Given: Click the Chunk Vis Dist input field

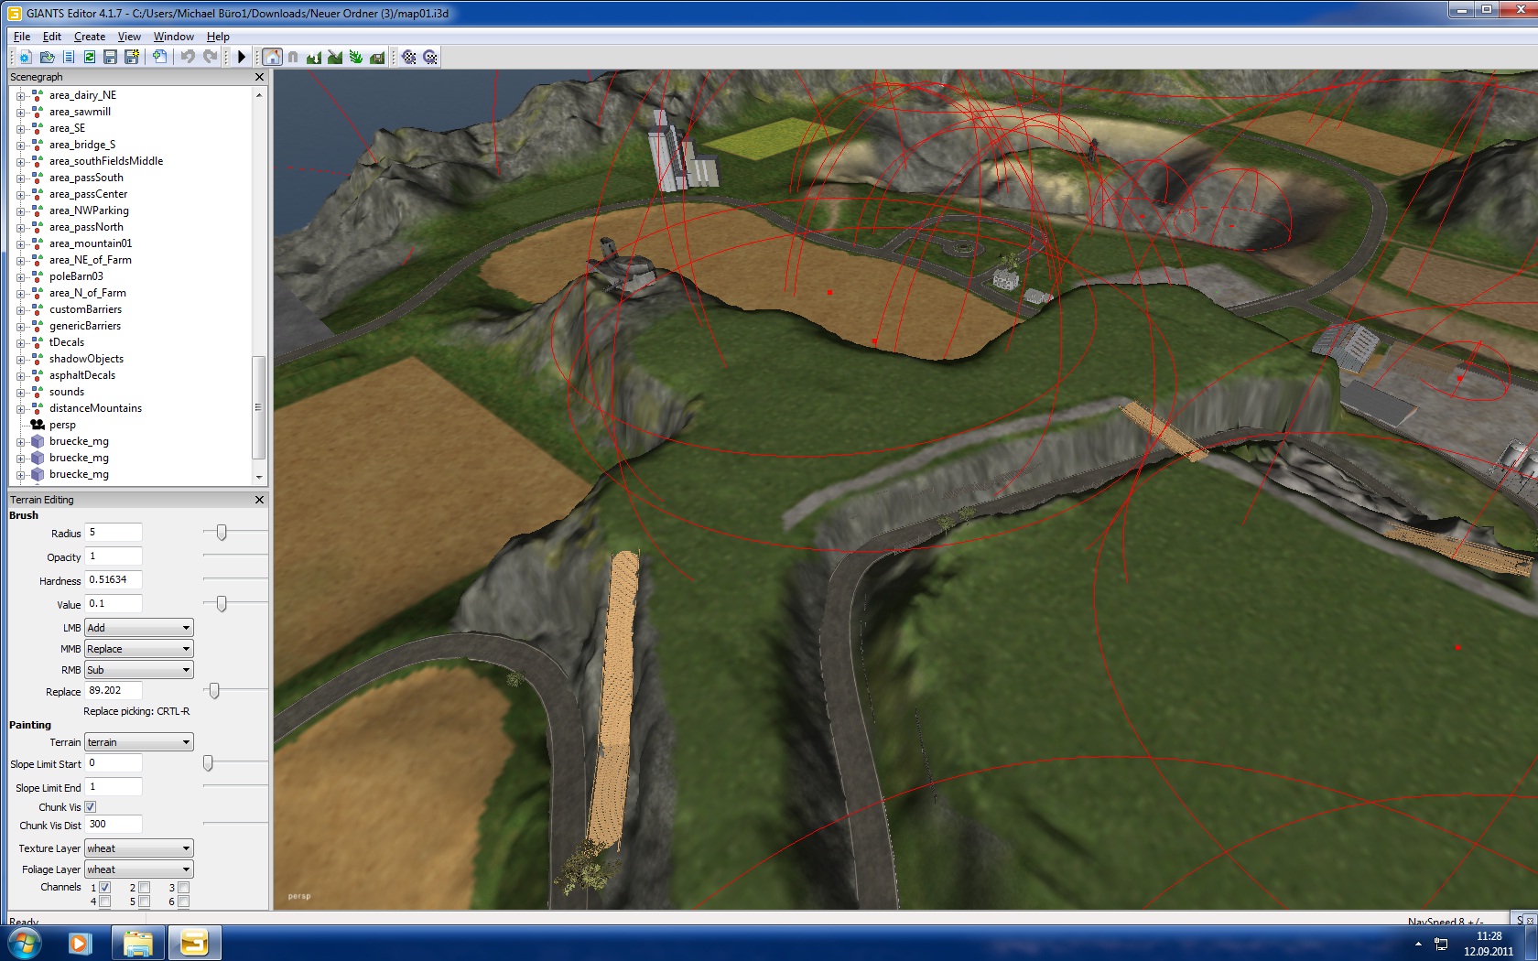Looking at the screenshot, I should tap(114, 825).
